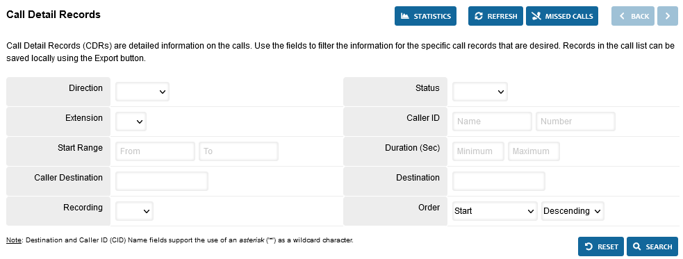
Task: Open the Direction dropdown
Action: click(x=142, y=92)
